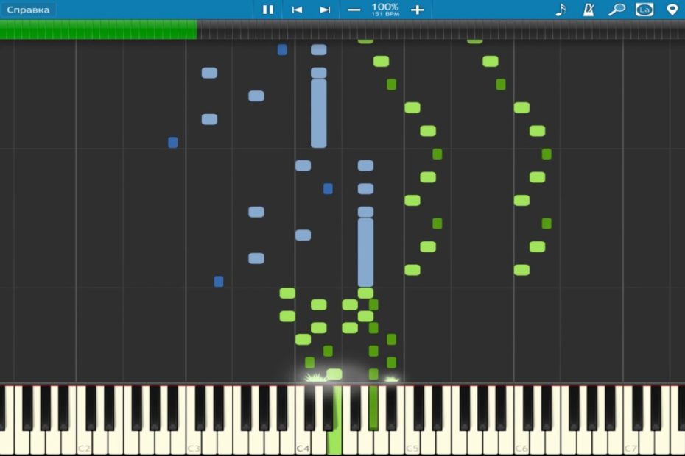Pause the song playback

click(268, 10)
